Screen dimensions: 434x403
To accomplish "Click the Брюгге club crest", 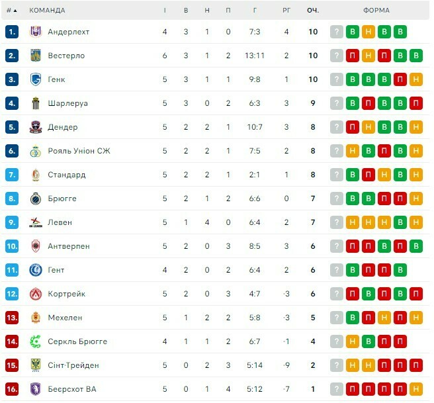I will point(36,199).
